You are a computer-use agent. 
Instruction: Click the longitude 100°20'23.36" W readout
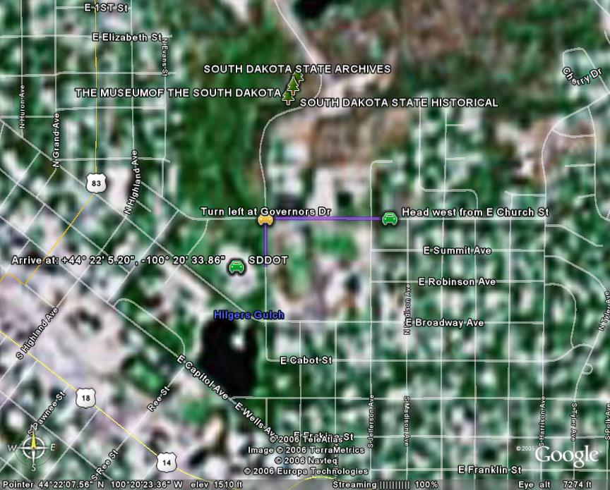(147, 484)
